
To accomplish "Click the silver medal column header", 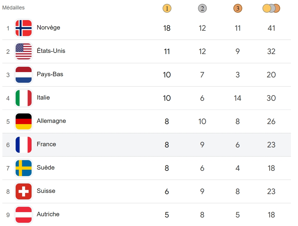I will [x=202, y=8].
